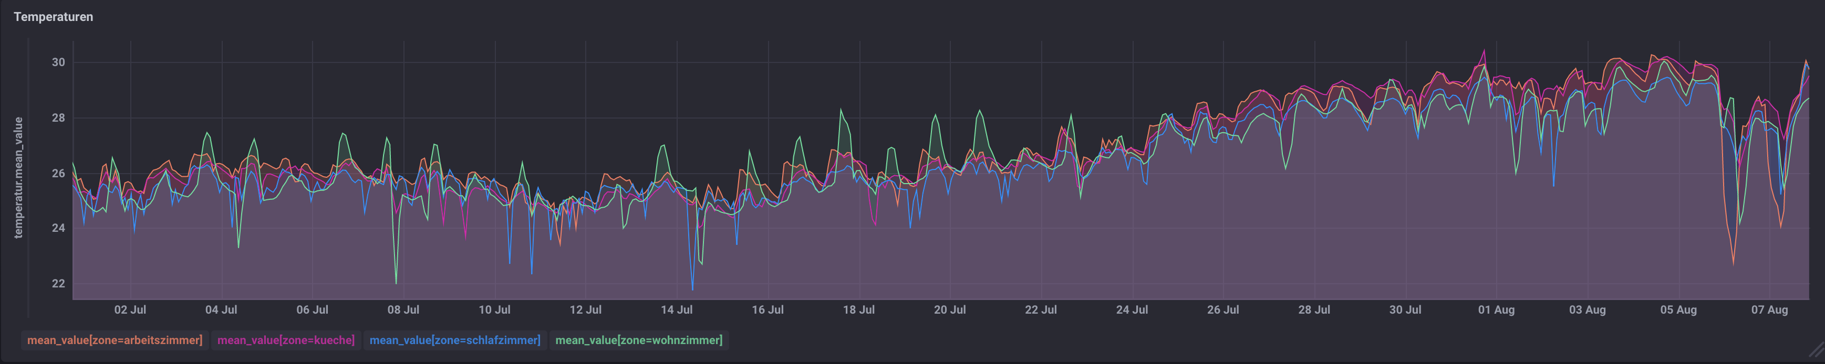
Task: Toggle the arbeitszimmer series in the legend
Action: (115, 341)
